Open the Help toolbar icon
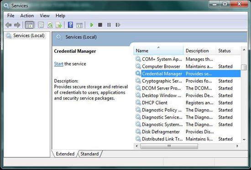The width and height of the screenshot is (251, 170). 70,25
